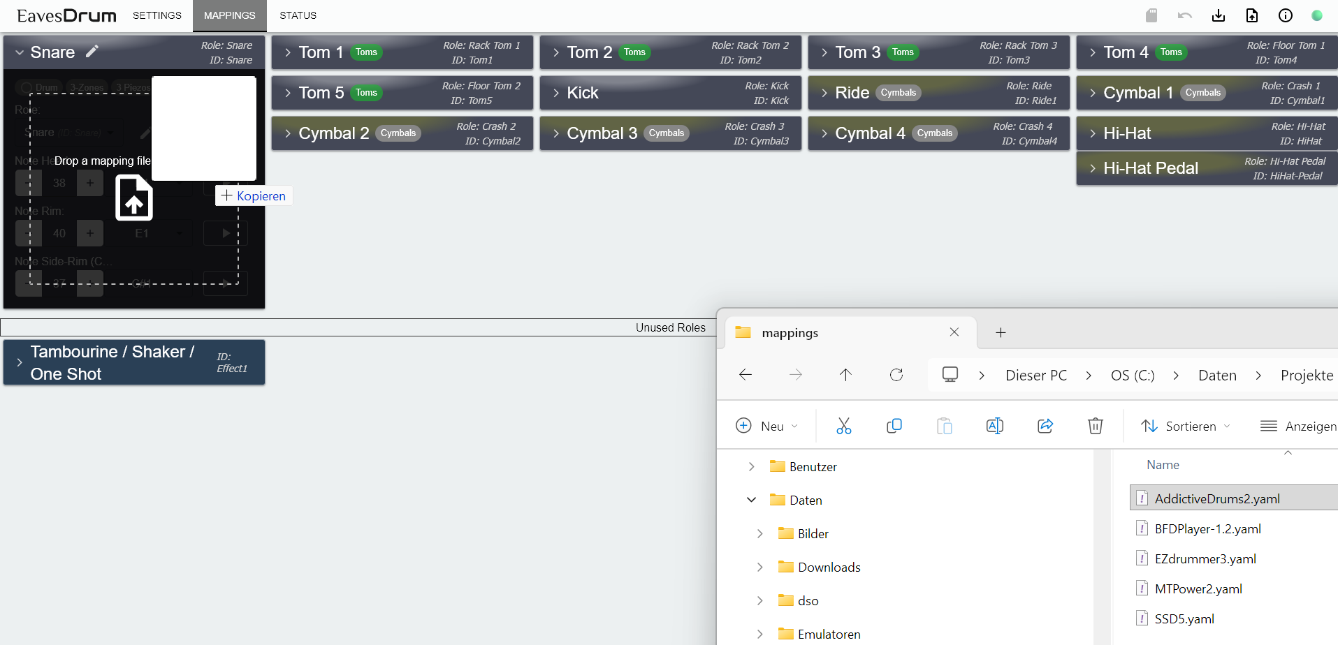1338x645 pixels.
Task: Expand the Hi-Hat Pedal mapping panel
Action: tap(1093, 168)
